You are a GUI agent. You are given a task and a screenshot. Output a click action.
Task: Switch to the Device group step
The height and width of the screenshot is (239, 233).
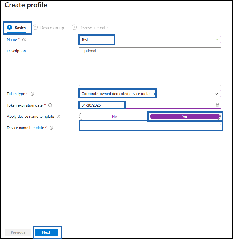tap(48, 28)
